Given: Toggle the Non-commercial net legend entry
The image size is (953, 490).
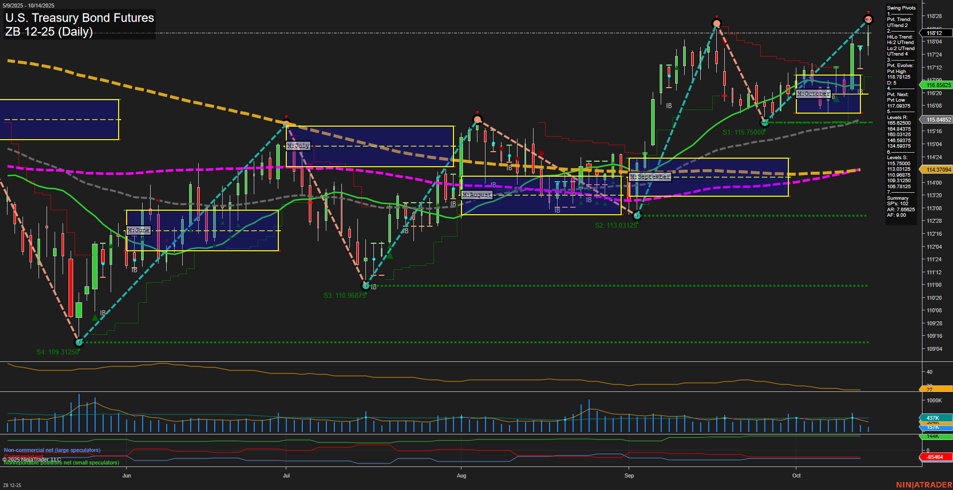Looking at the screenshot, I should point(52,449).
